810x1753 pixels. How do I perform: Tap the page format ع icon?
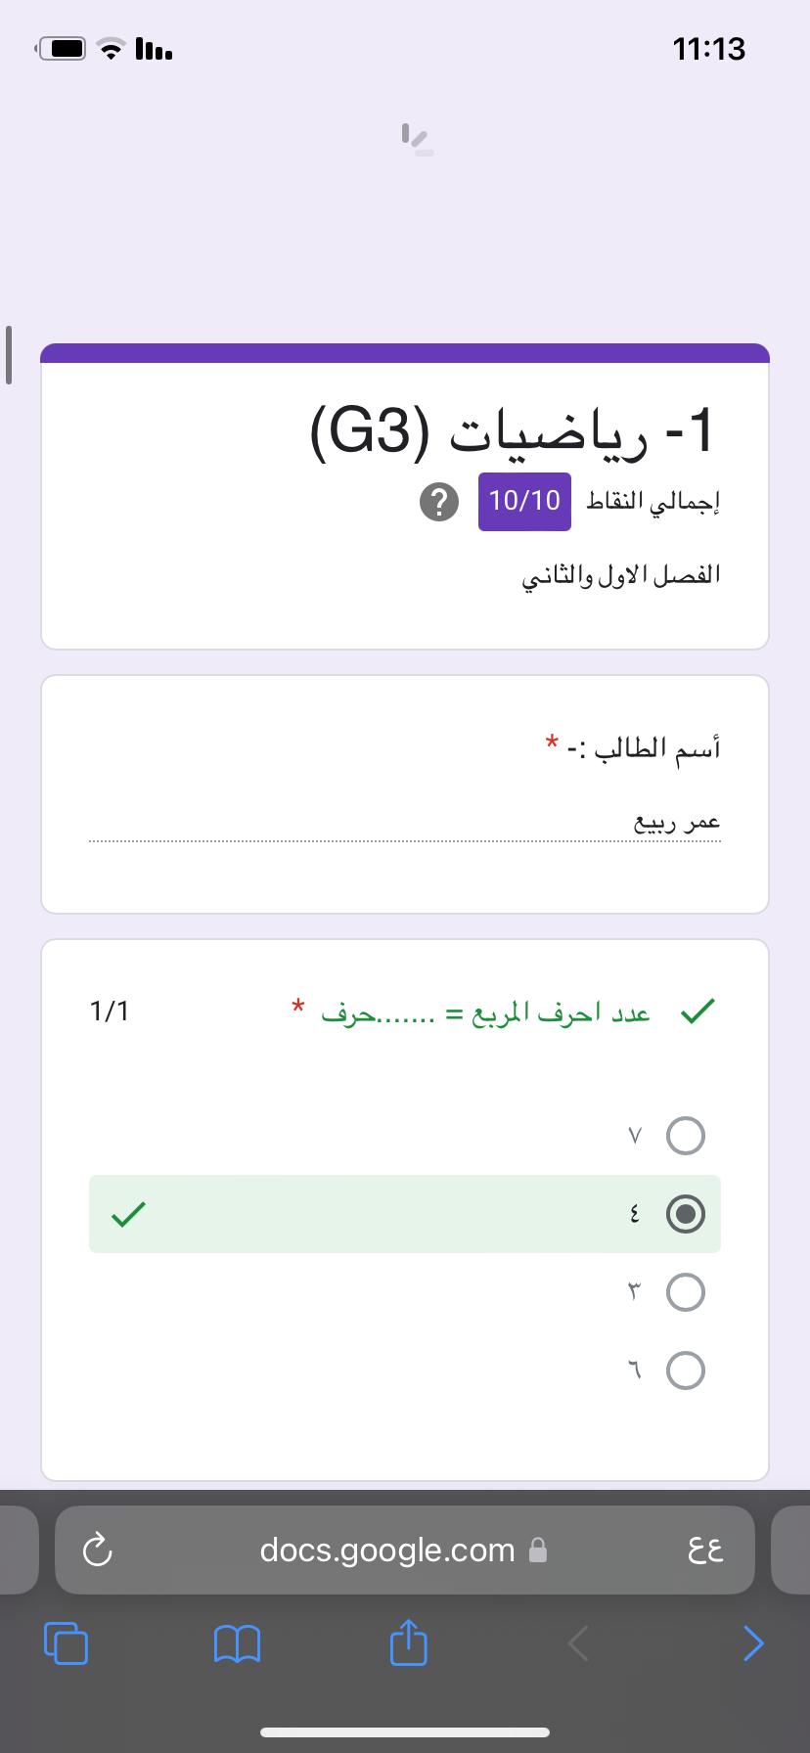coord(705,1550)
